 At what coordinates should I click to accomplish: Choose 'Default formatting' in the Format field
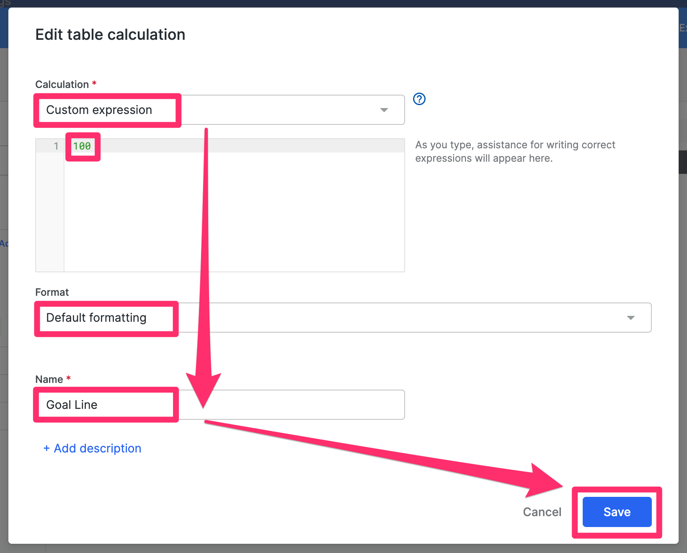pyautogui.click(x=96, y=318)
